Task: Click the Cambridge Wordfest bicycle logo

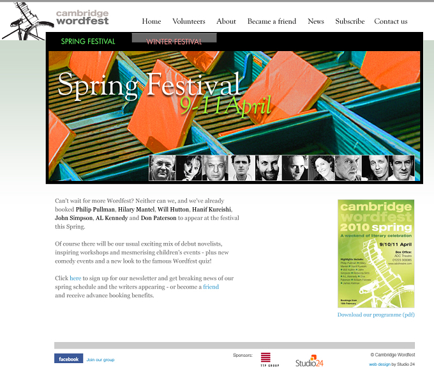Action: [27, 21]
